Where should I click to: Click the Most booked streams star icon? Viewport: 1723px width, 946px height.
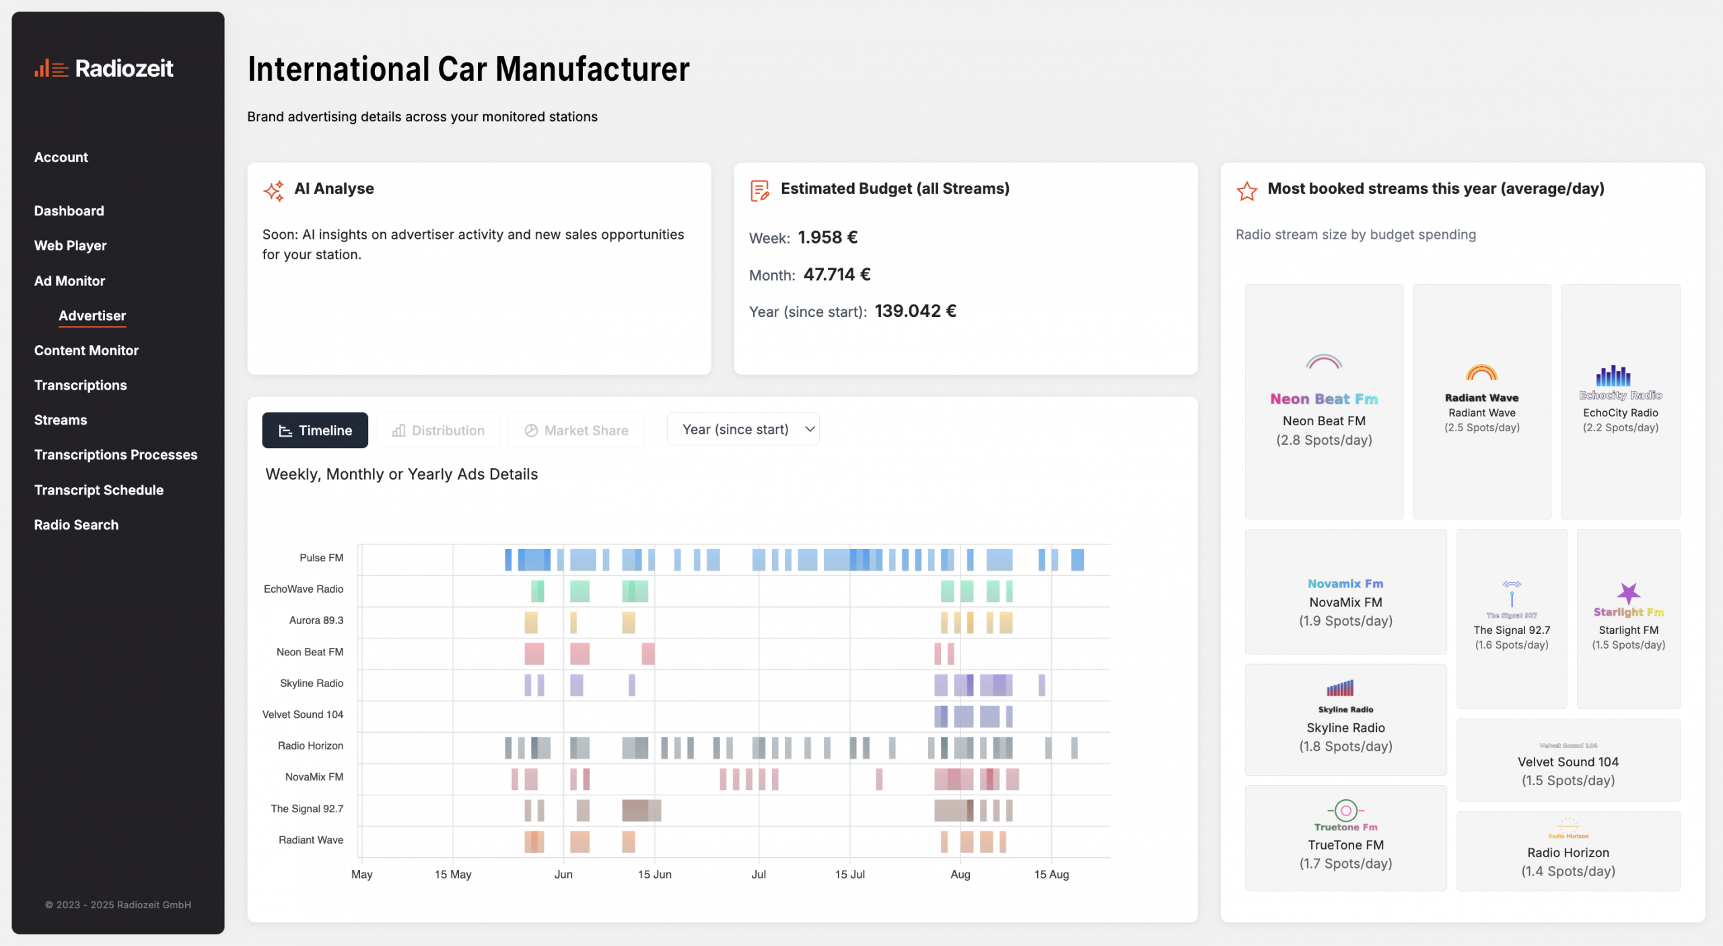click(x=1246, y=190)
